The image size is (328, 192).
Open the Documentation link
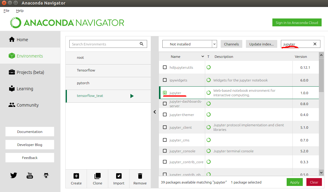(30, 131)
